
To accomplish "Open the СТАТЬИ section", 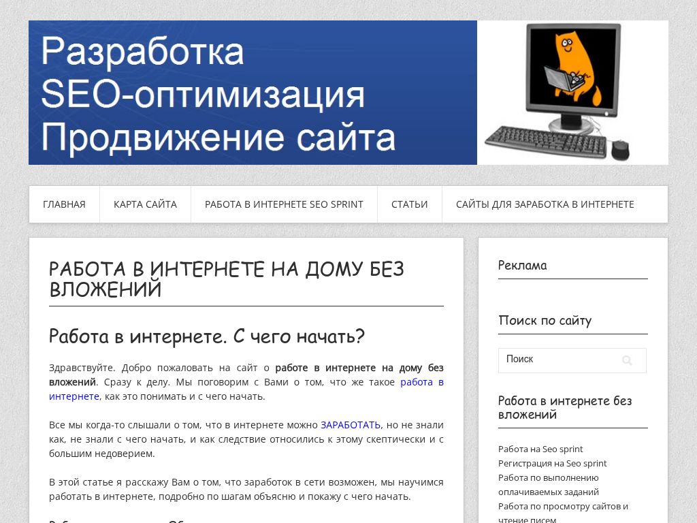I will (x=409, y=204).
